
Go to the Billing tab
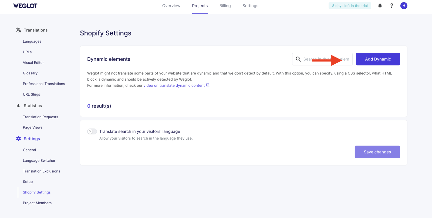pyautogui.click(x=225, y=6)
